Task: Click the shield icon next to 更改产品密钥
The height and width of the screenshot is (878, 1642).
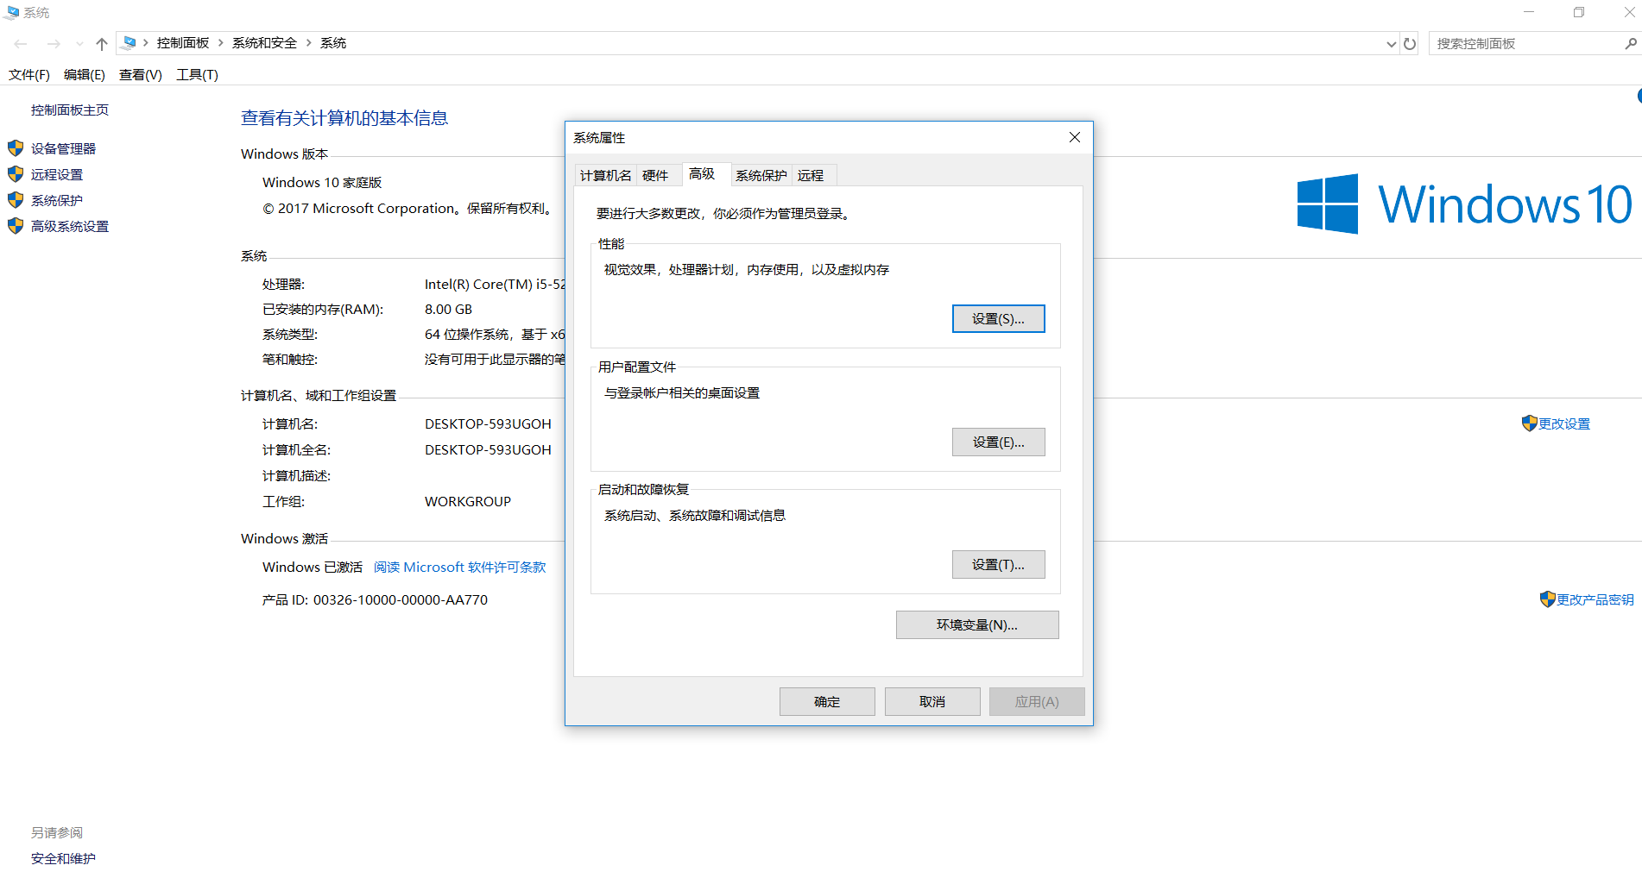Action: coord(1548,599)
